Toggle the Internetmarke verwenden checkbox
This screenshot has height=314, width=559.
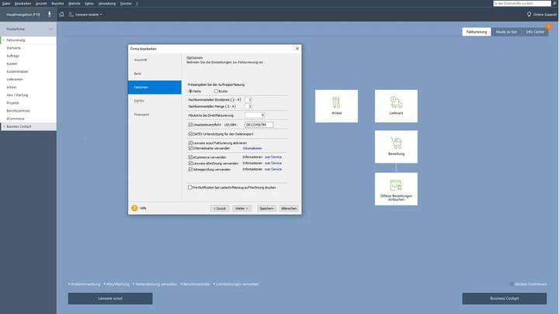(190, 148)
